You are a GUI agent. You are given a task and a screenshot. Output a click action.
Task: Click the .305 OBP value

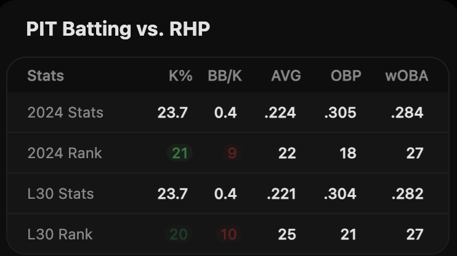pyautogui.click(x=341, y=113)
